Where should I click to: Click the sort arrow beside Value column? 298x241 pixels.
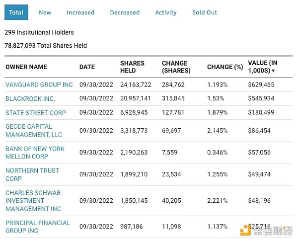point(273,71)
